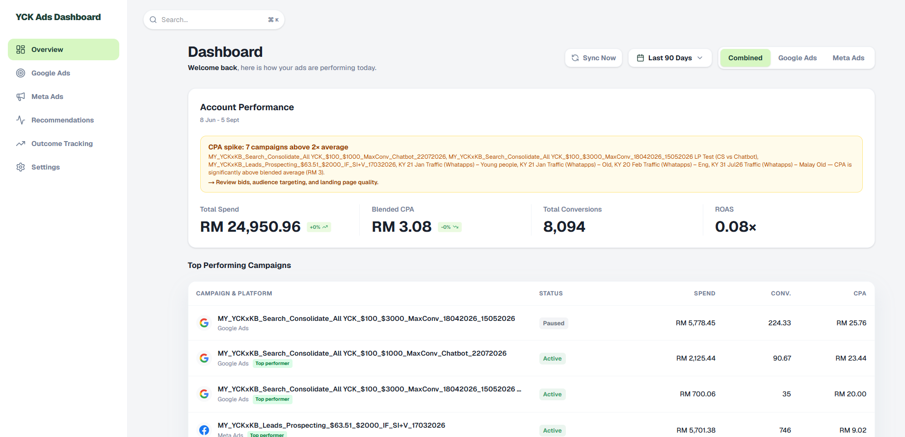Click the CPA spike alert banner heading
The width and height of the screenshot is (905, 437).
click(278, 147)
